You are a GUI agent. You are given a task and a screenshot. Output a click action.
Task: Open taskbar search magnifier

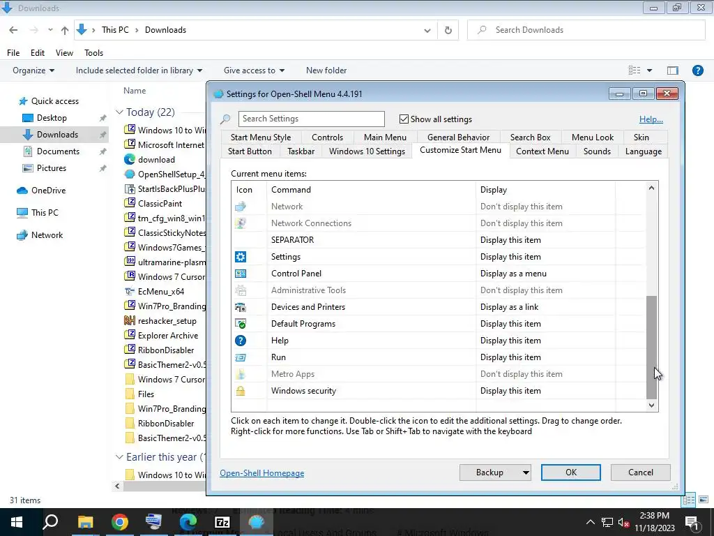[x=50, y=522]
